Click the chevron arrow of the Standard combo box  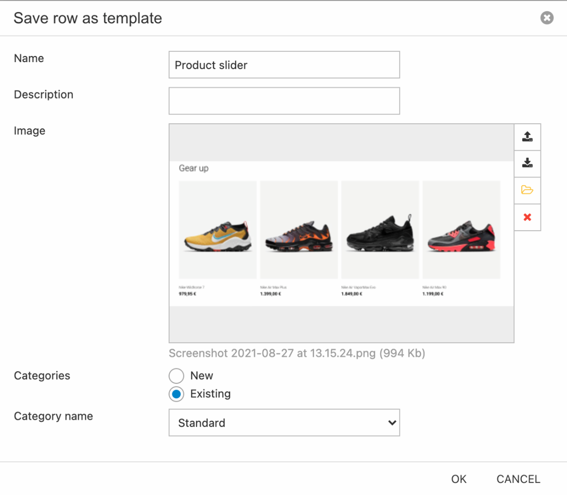click(392, 423)
